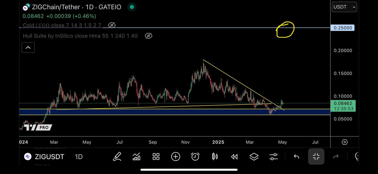Open the 1D timeframe selector
The width and height of the screenshot is (378, 174).
(79, 156)
